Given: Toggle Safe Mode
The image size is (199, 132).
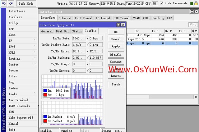Looking at the screenshot, I should pyautogui.click(x=26, y=3).
